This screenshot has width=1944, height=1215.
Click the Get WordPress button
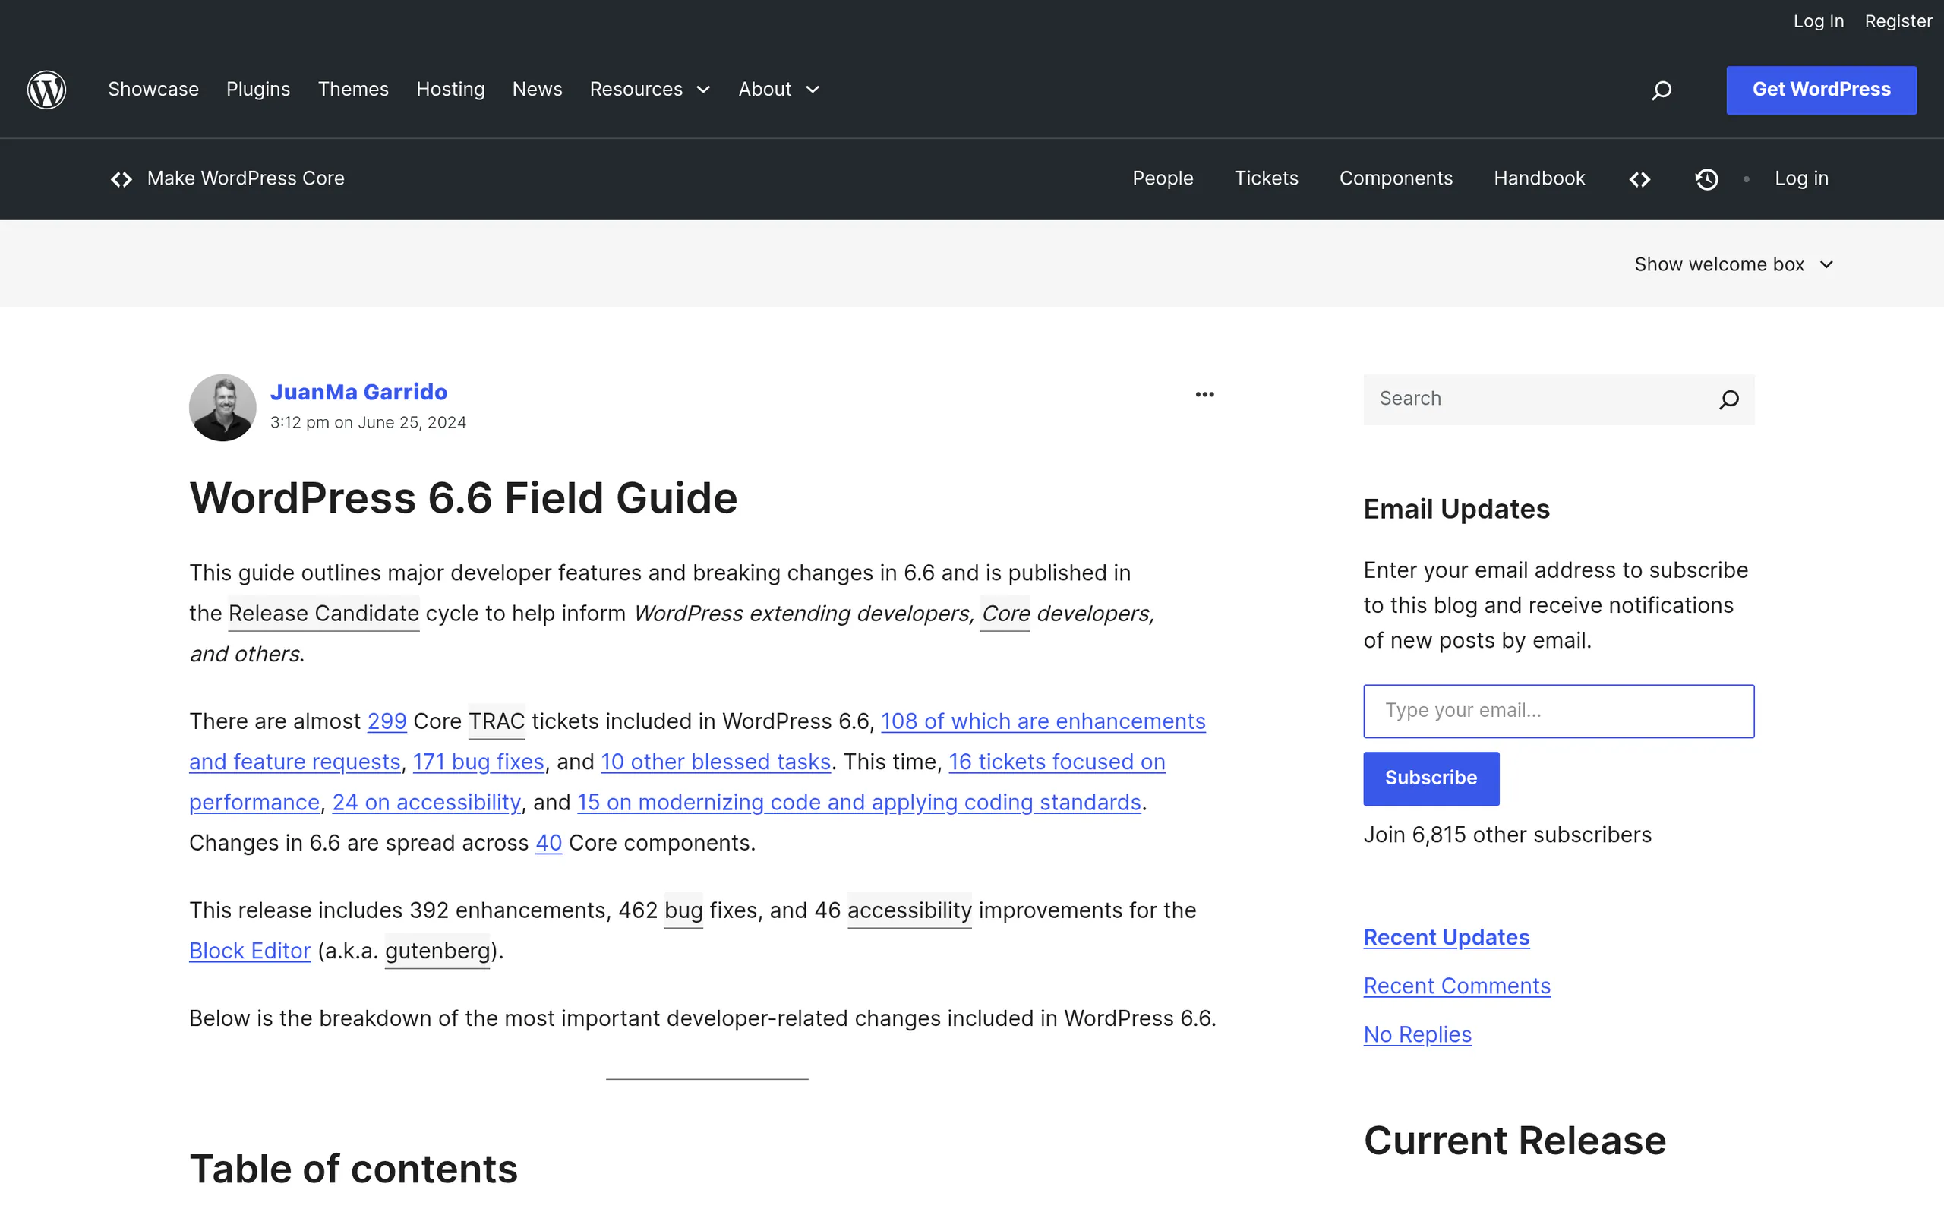click(1821, 90)
